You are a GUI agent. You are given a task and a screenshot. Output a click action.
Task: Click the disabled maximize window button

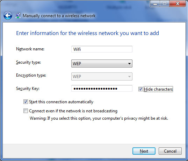pyautogui.click(x=165, y=4)
